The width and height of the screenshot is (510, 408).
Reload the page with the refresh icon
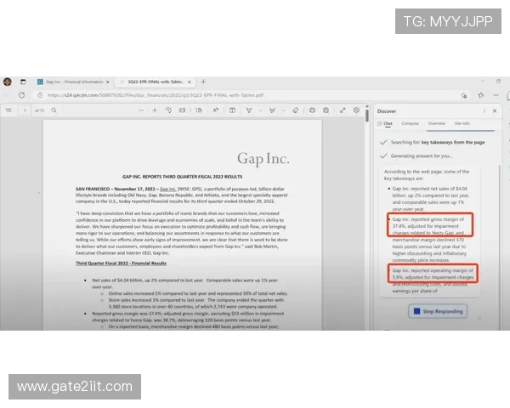pos(22,95)
